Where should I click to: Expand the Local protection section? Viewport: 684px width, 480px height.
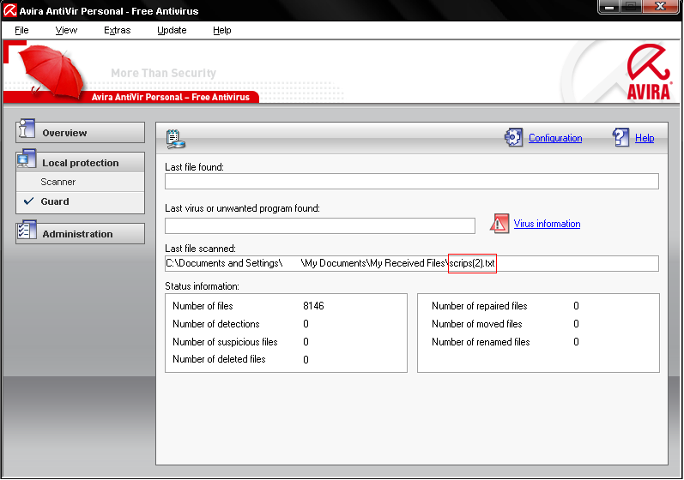pos(81,163)
